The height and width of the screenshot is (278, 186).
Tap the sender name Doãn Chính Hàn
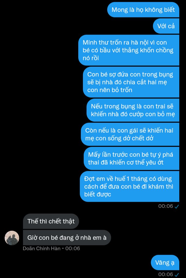tap(42, 248)
